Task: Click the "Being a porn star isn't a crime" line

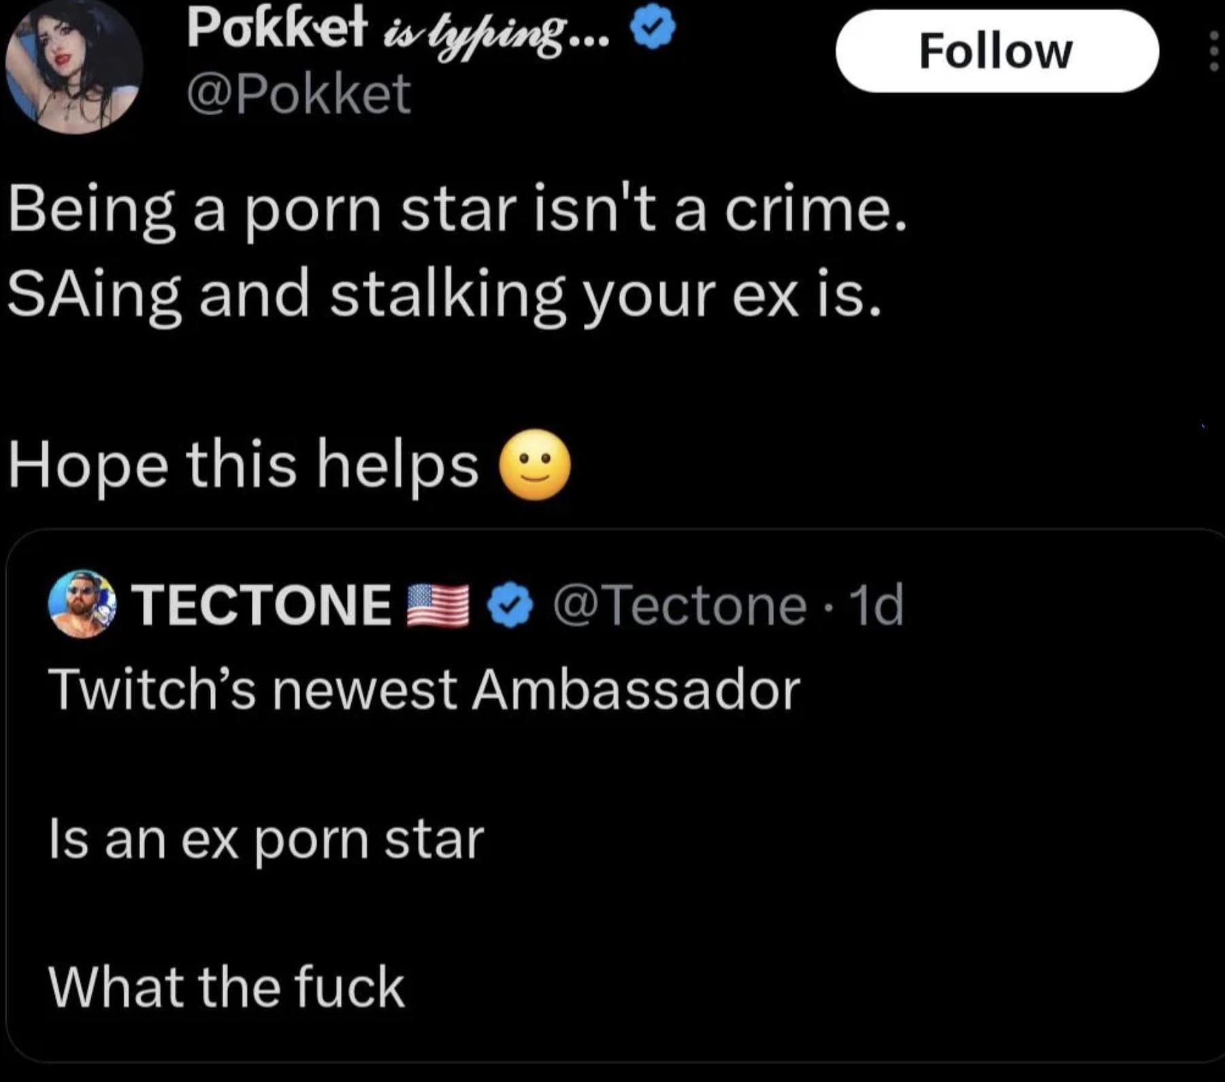Action: [457, 211]
